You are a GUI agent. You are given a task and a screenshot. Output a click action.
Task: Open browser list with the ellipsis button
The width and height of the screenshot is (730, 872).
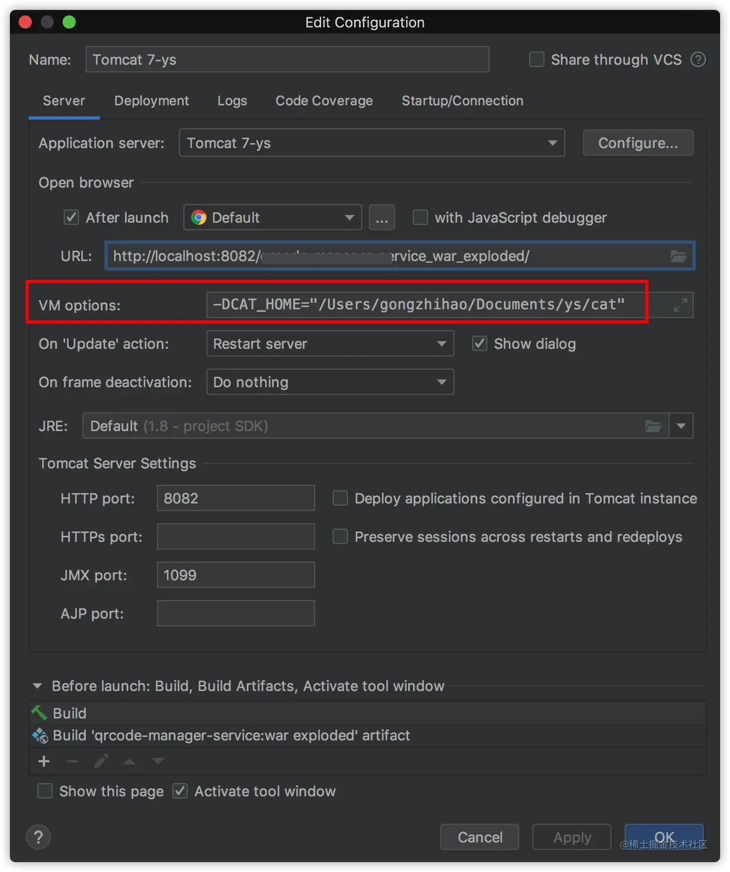382,218
